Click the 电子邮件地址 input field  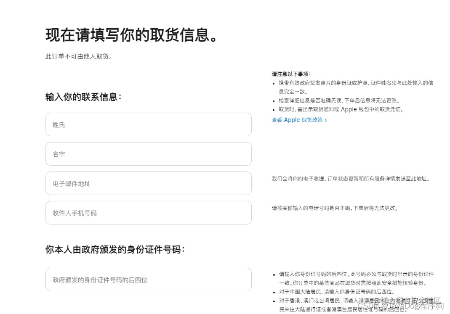(148, 183)
